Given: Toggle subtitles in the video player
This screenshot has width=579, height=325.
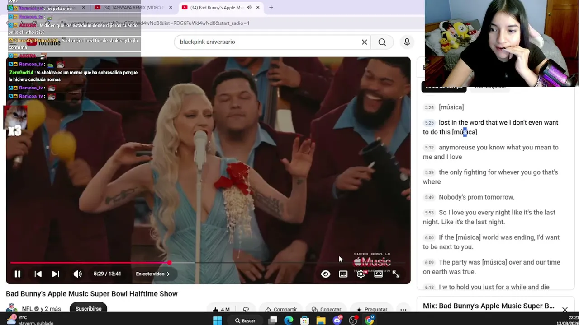Looking at the screenshot, I should 343,274.
